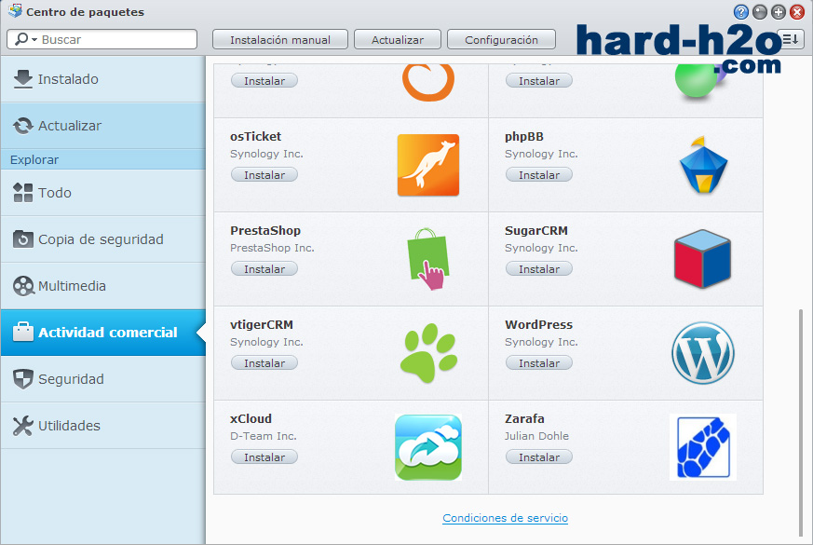Click the Actividad comercial briefcase icon
This screenshot has height=545, width=813.
(22, 332)
